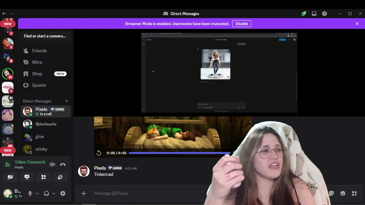The width and height of the screenshot is (365, 205).
Task: Open the Pixels direct message
Action: tap(46, 111)
